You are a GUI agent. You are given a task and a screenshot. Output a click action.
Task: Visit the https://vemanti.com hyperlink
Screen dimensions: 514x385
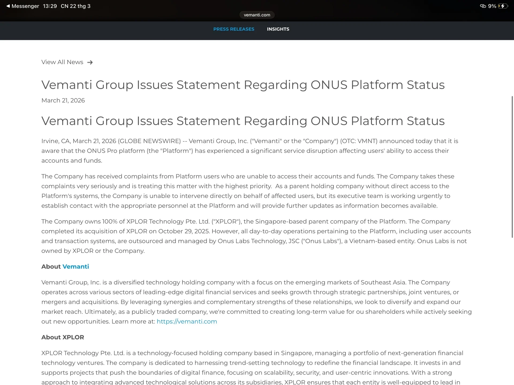[187, 321]
